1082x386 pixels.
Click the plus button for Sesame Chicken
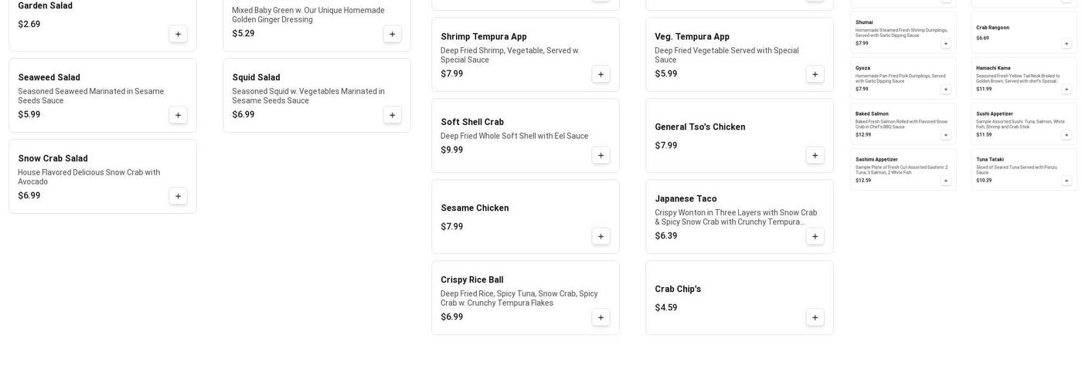pyautogui.click(x=601, y=236)
